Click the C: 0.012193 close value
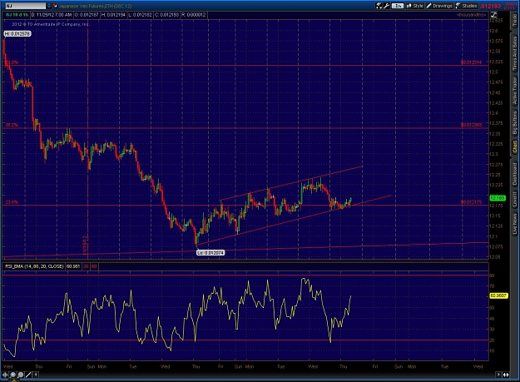Image resolution: width=520 pixels, height=382 pixels. click(166, 15)
